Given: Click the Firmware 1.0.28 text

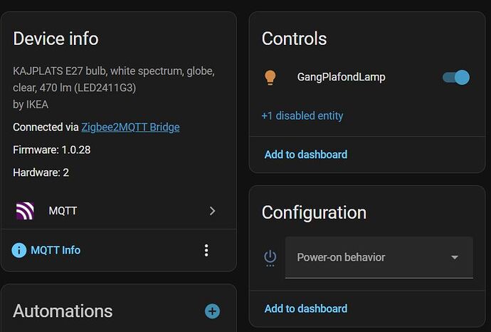Looking at the screenshot, I should pyautogui.click(x=52, y=150).
